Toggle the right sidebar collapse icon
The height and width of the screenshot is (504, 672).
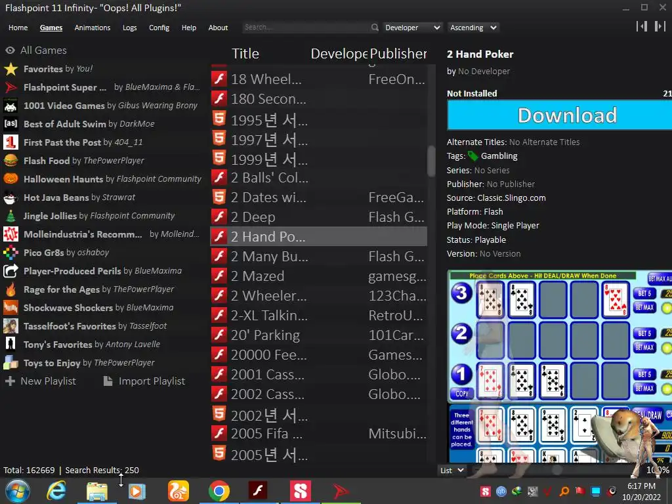(660, 26)
